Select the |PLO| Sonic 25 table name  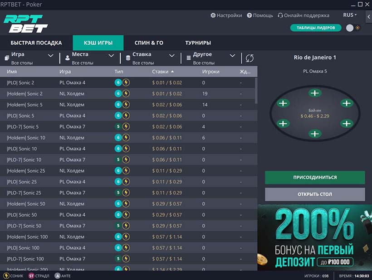[x=22, y=182]
